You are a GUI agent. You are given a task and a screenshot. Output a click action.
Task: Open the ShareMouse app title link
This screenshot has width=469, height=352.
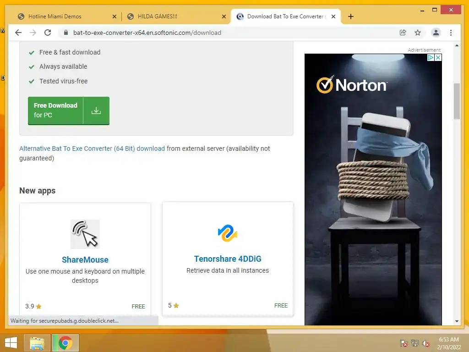click(85, 259)
